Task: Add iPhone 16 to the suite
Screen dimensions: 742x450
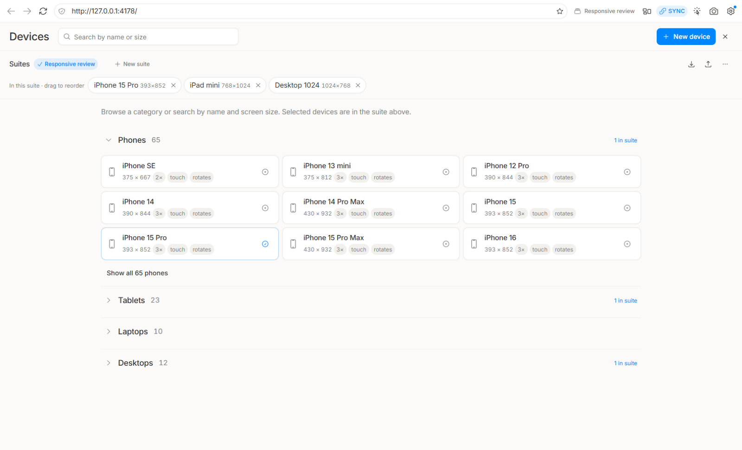Action: pos(627,244)
